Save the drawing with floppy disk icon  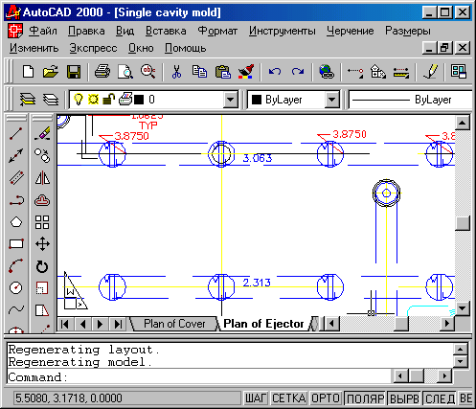(74, 72)
